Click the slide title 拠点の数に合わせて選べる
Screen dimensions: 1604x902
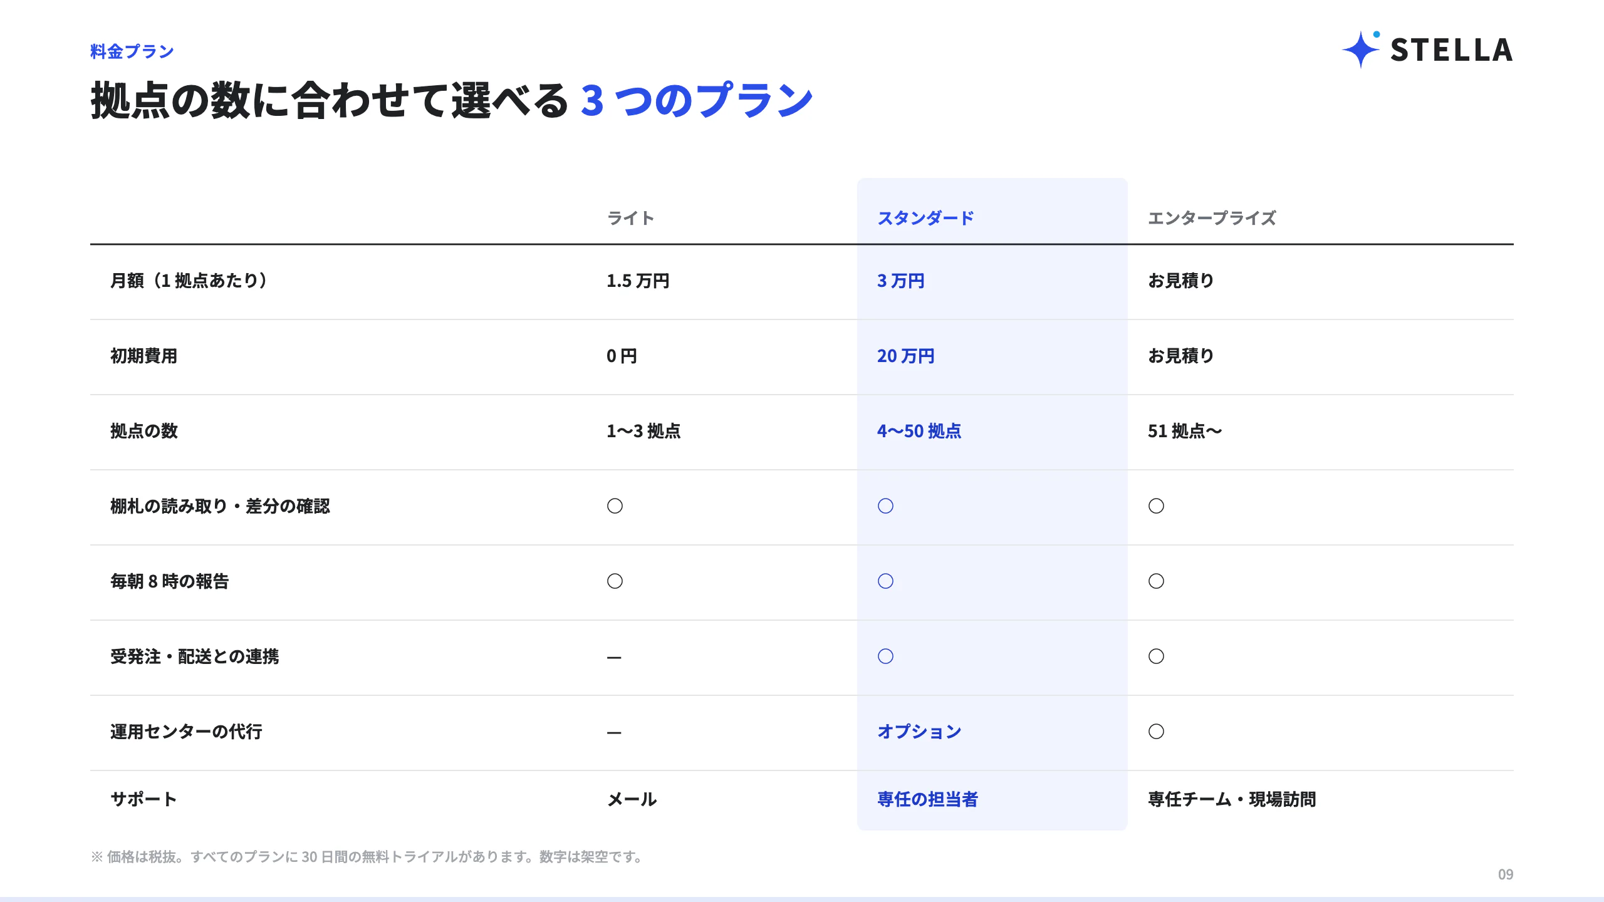coord(330,100)
